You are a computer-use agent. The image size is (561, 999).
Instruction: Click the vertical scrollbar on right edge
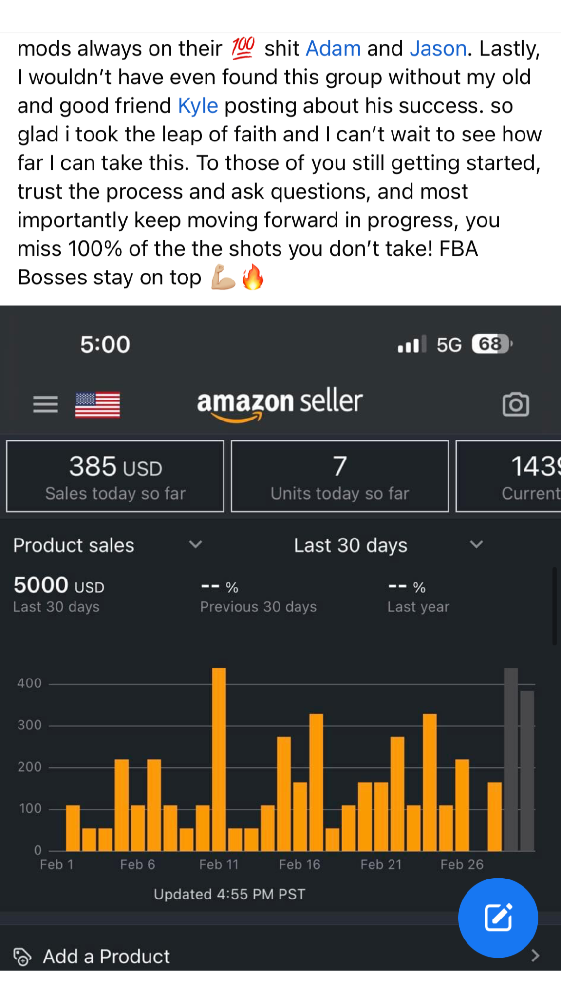[x=554, y=606]
